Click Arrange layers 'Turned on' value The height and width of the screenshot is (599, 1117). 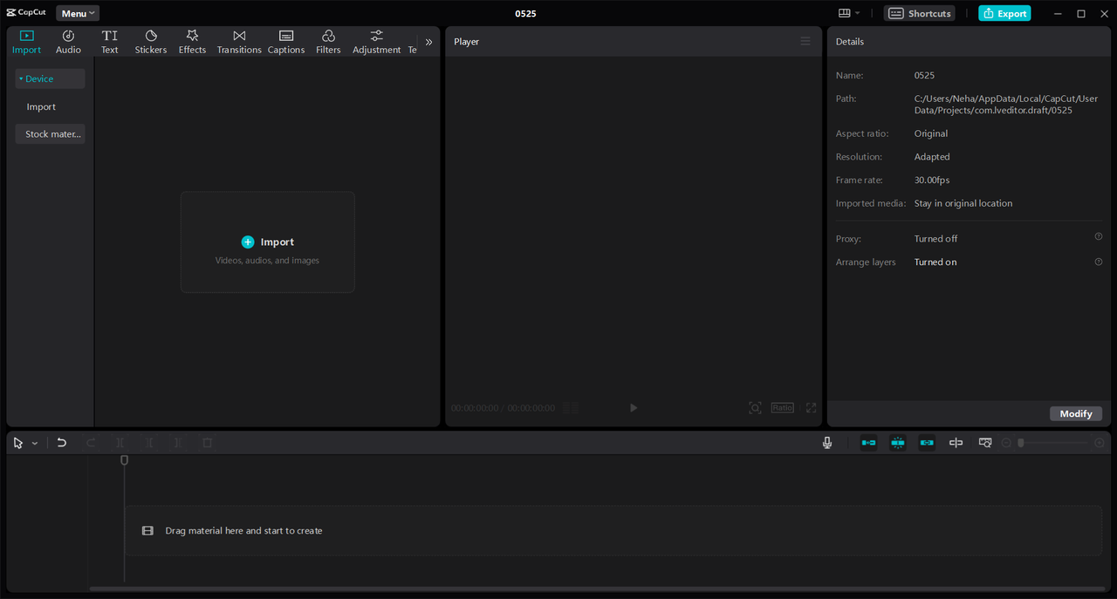(x=935, y=262)
